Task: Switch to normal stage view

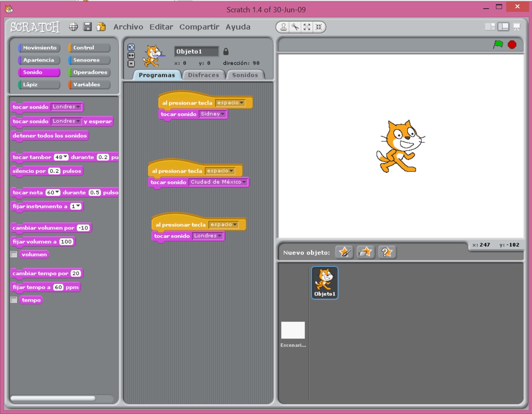Action: pos(503,27)
